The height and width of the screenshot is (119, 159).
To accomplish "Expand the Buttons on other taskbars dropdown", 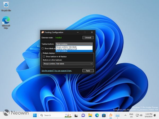I will pyautogui.click(x=91, y=64).
